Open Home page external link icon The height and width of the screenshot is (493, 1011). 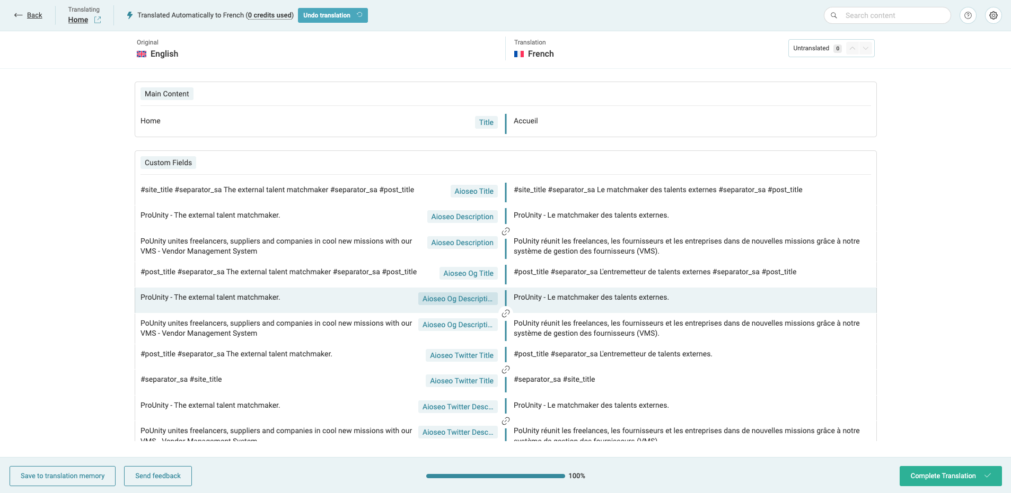[98, 20]
